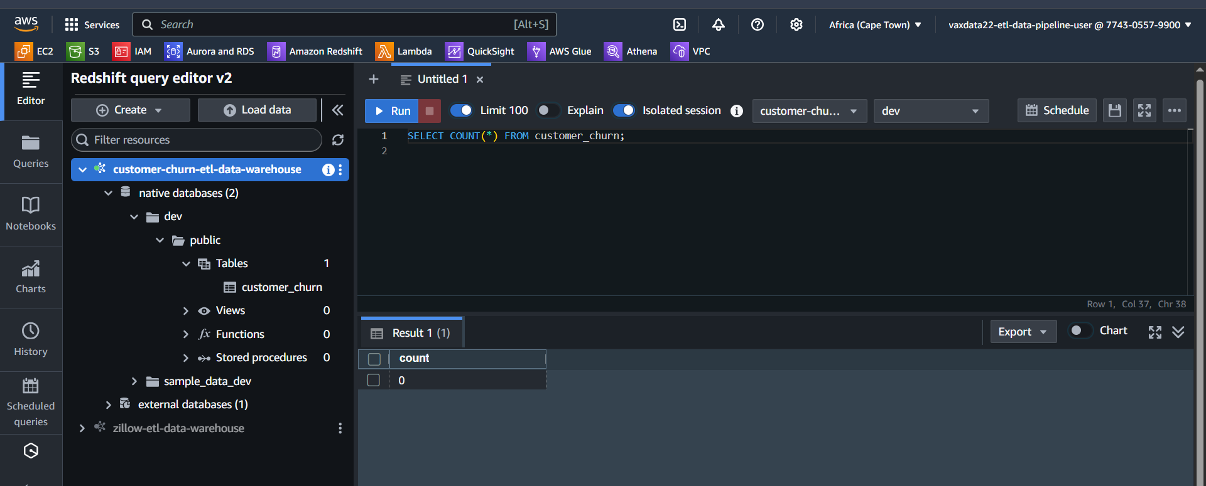Open the Athena shortcut

point(631,51)
